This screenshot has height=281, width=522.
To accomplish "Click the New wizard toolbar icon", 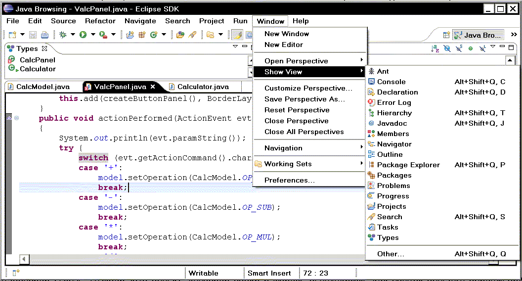I will coord(12,35).
